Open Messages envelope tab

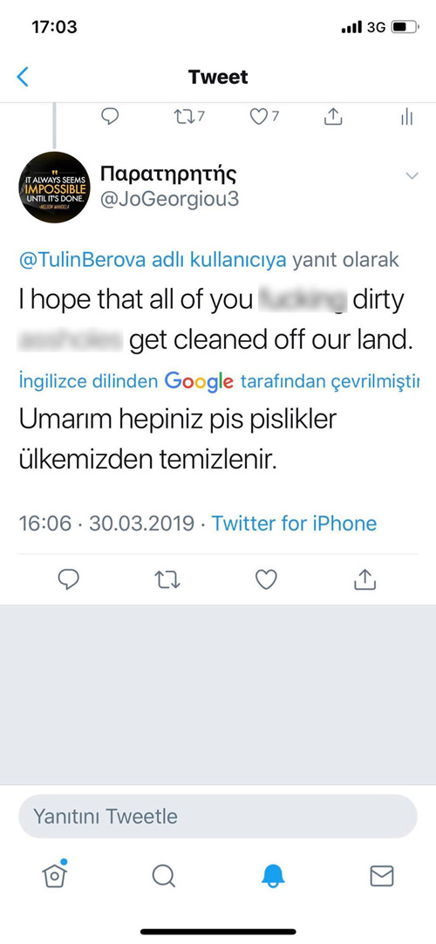pos(382,876)
